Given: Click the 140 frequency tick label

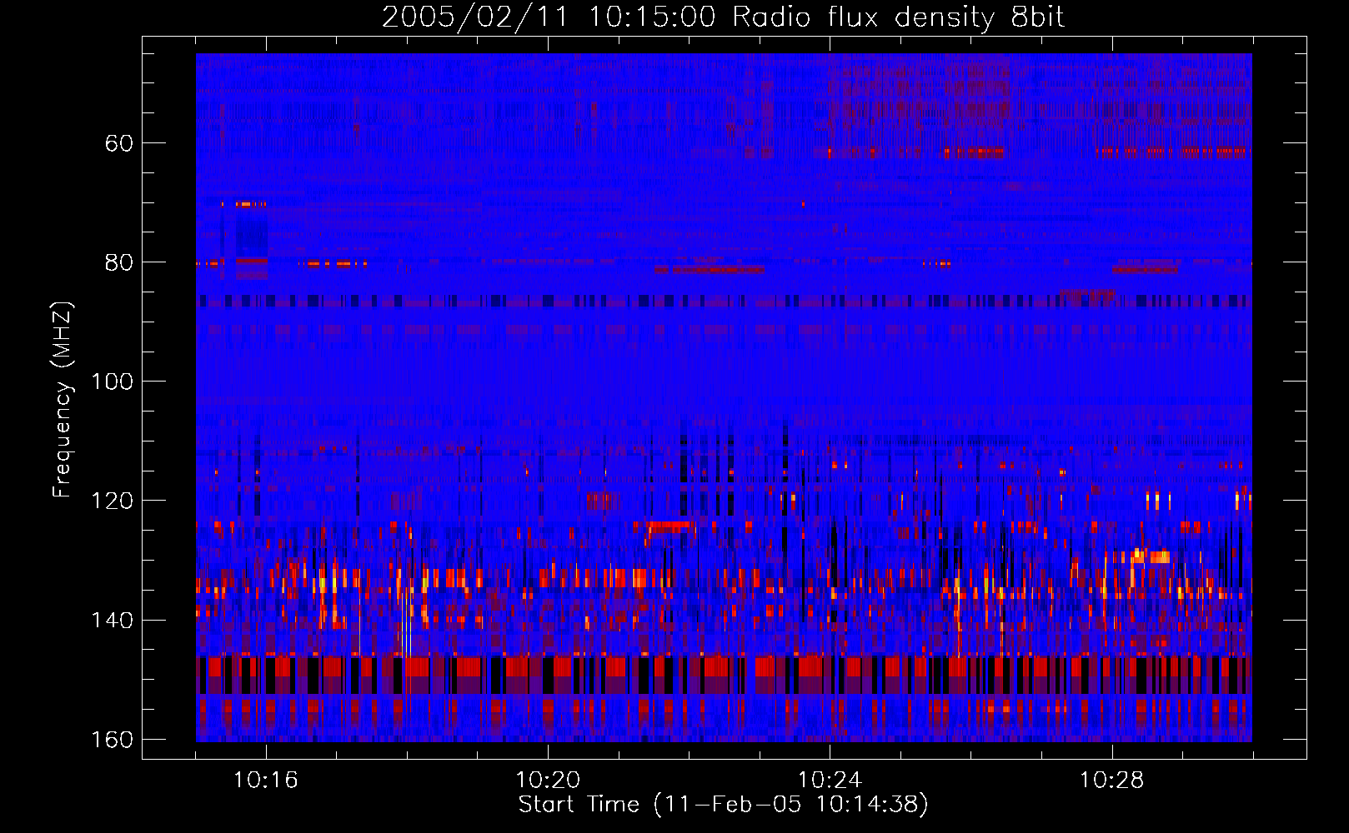Looking at the screenshot, I should (111, 621).
